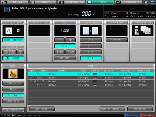This screenshot has width=156, height=117.
Task: Click the fruit color preview thumbnail
Action: click(x=13, y=74)
